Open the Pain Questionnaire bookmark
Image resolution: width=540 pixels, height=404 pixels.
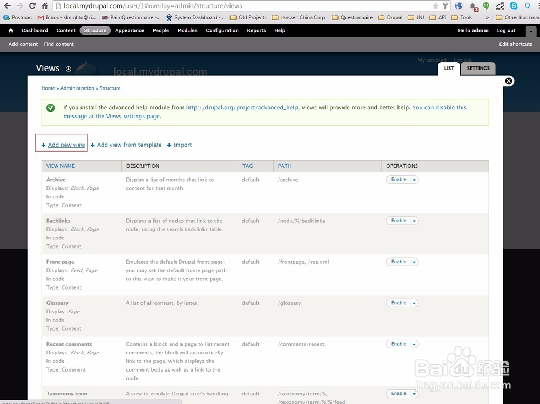point(131,17)
